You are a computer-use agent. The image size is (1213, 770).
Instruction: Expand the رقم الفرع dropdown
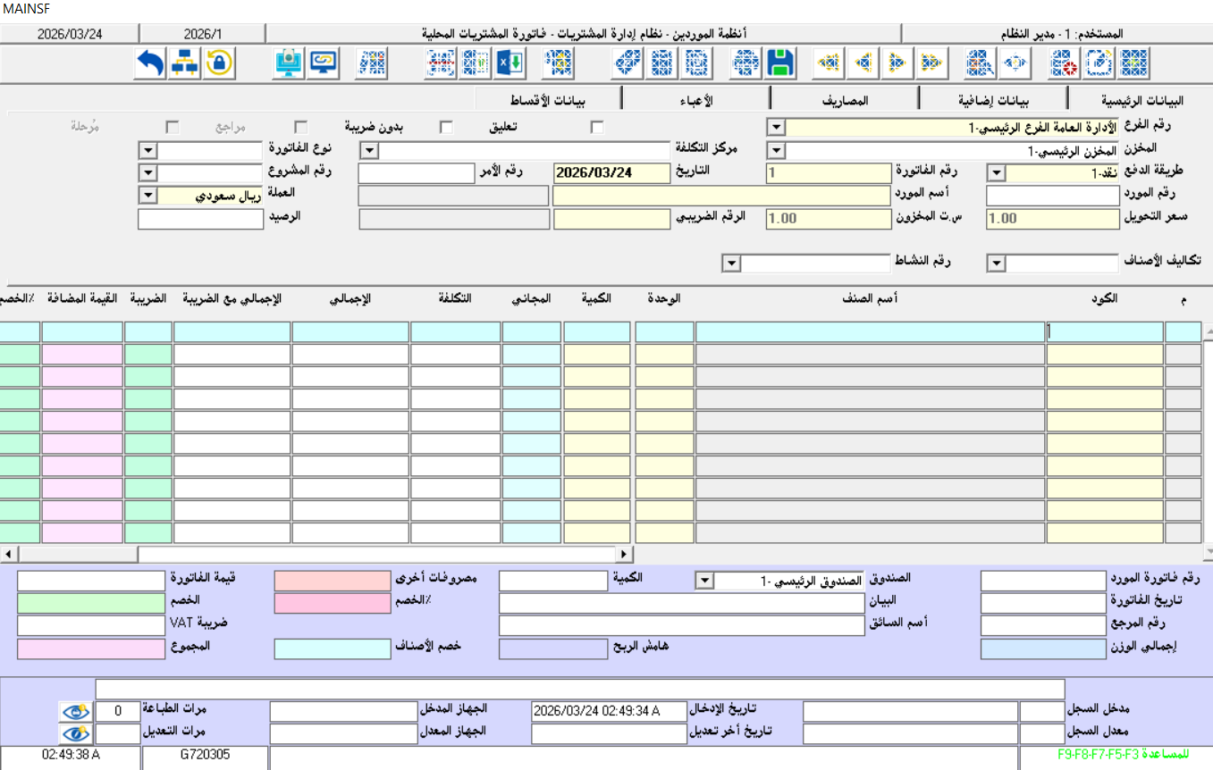pos(776,128)
